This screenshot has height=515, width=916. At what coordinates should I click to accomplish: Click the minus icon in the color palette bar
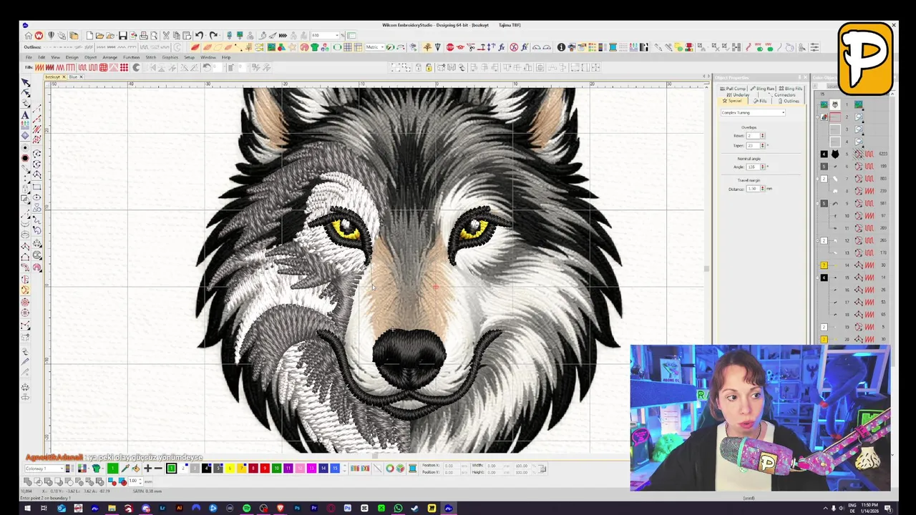click(x=158, y=469)
